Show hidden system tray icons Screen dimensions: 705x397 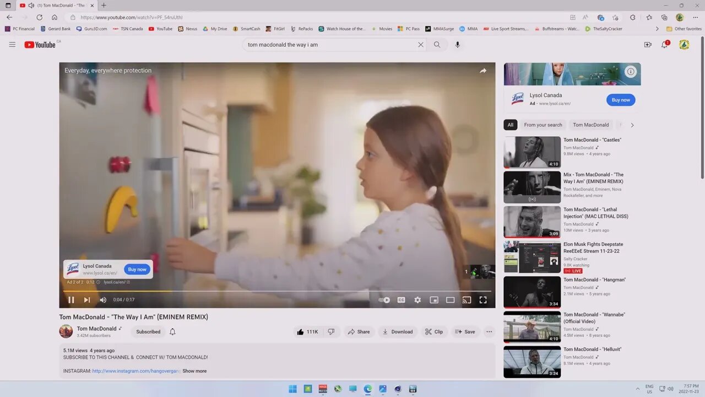click(638, 389)
